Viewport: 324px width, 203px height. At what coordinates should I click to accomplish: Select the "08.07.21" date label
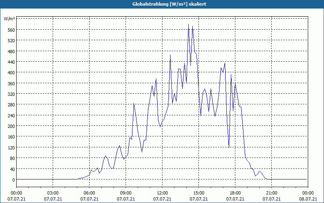pos(308,199)
